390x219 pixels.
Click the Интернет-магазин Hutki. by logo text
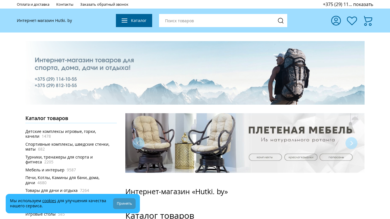[x=44, y=21]
